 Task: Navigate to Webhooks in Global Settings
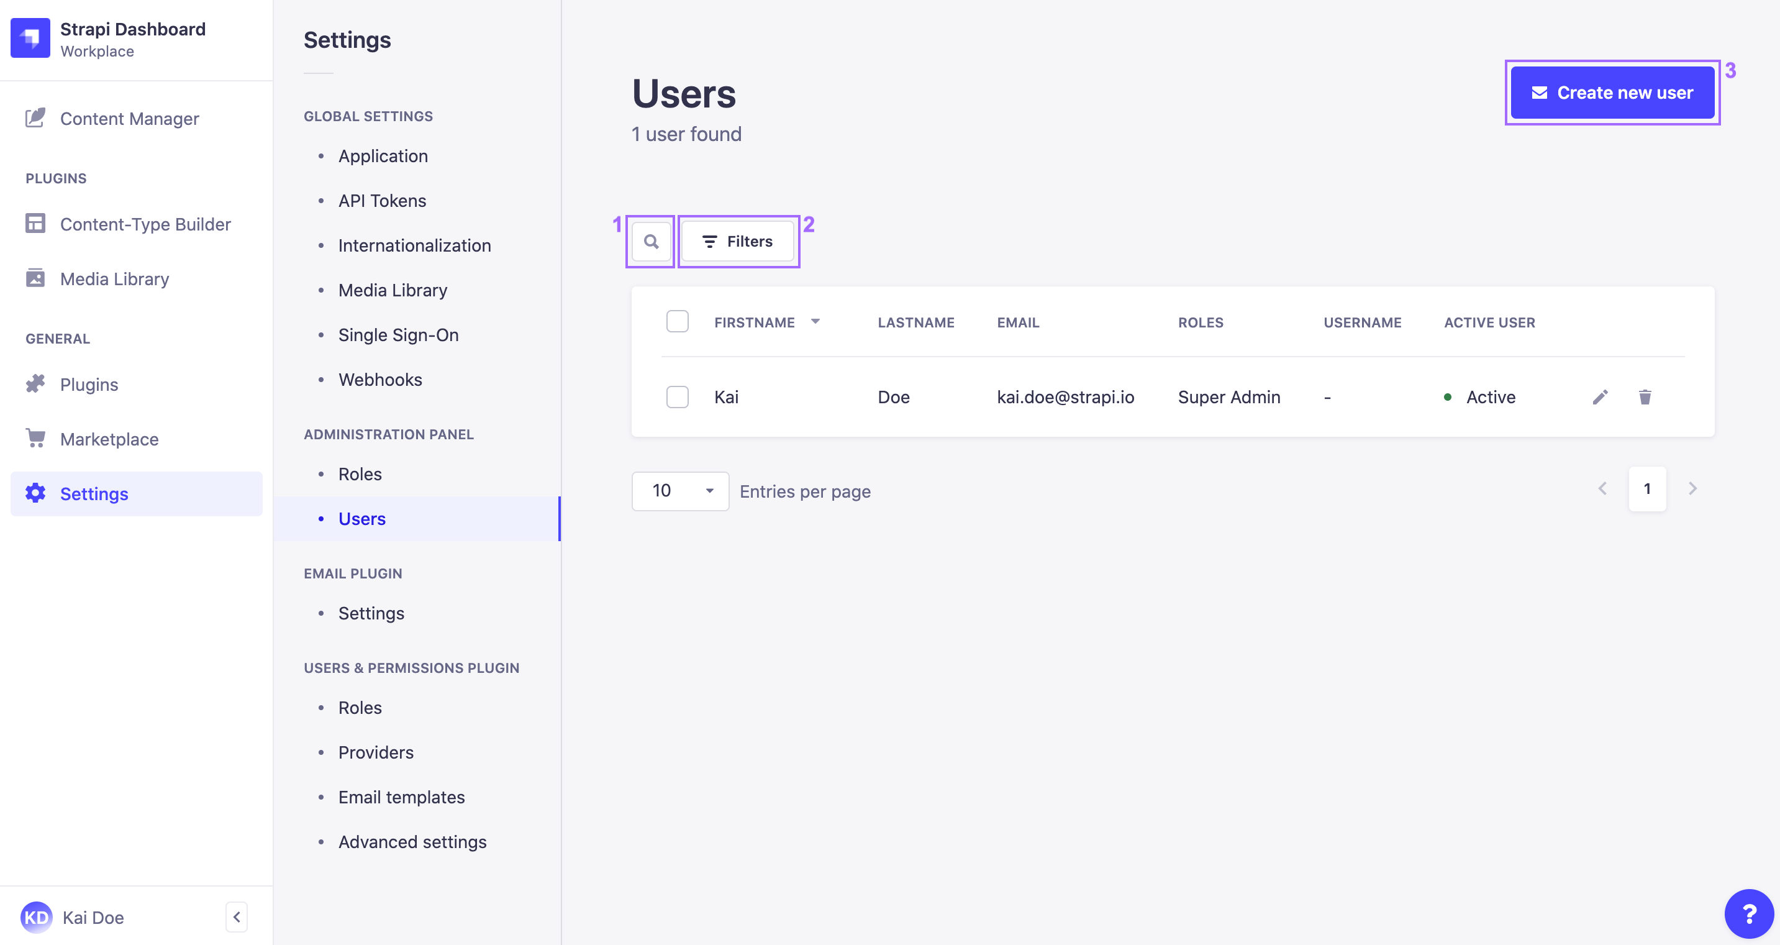click(380, 378)
